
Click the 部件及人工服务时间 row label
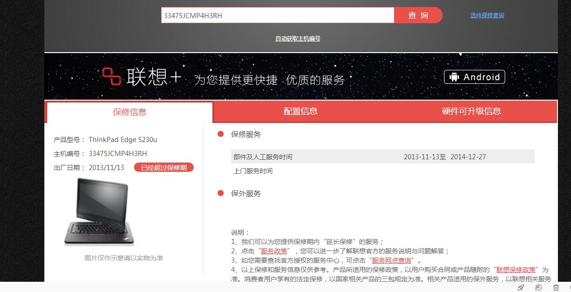tap(263, 157)
